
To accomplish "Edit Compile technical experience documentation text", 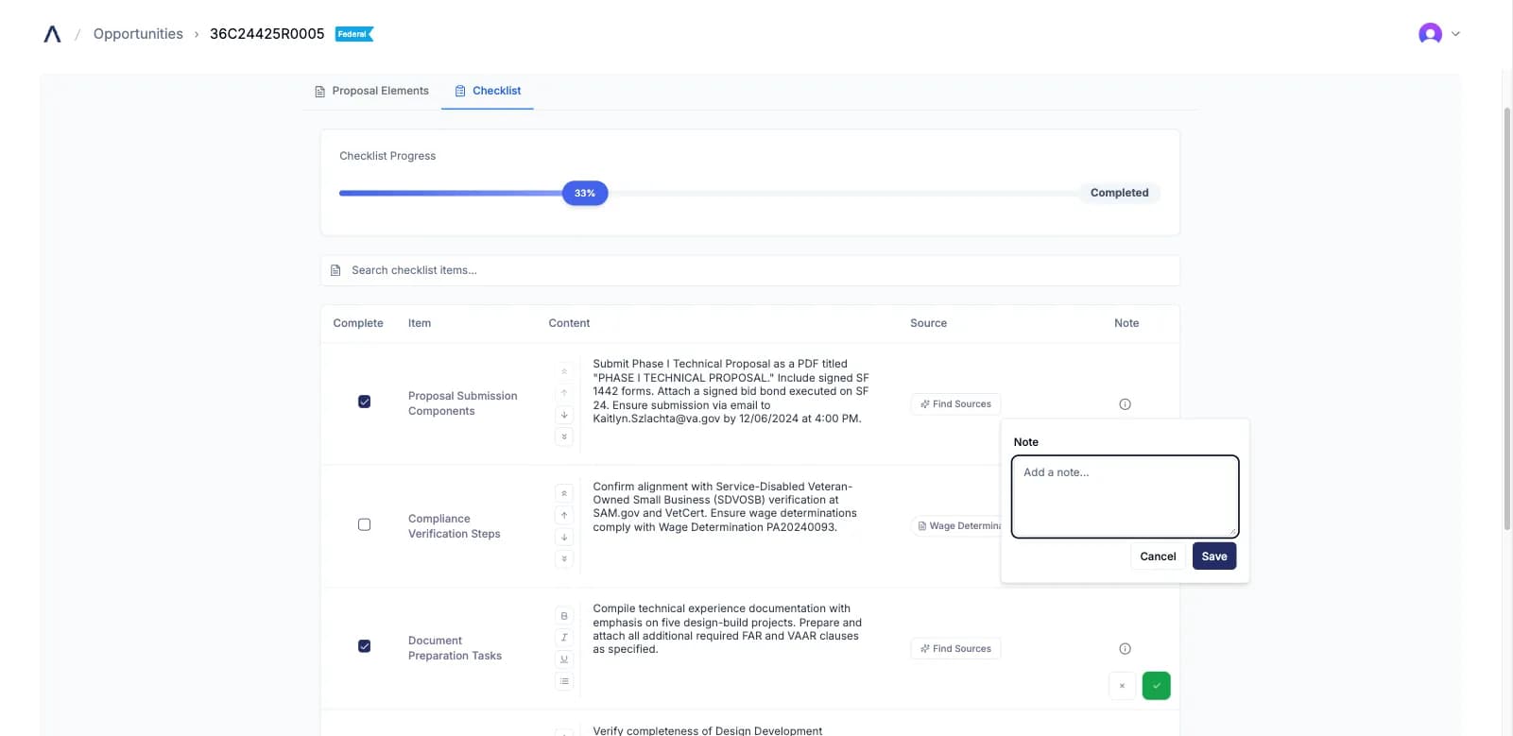I will (x=727, y=629).
